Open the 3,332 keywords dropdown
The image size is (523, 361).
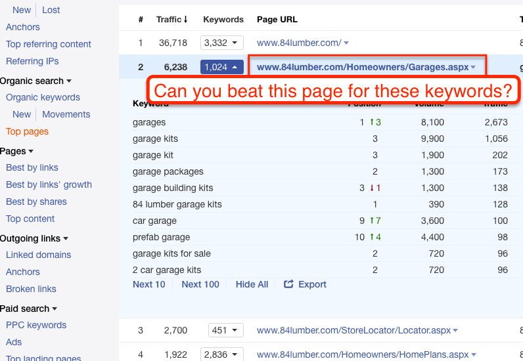pyautogui.click(x=223, y=43)
